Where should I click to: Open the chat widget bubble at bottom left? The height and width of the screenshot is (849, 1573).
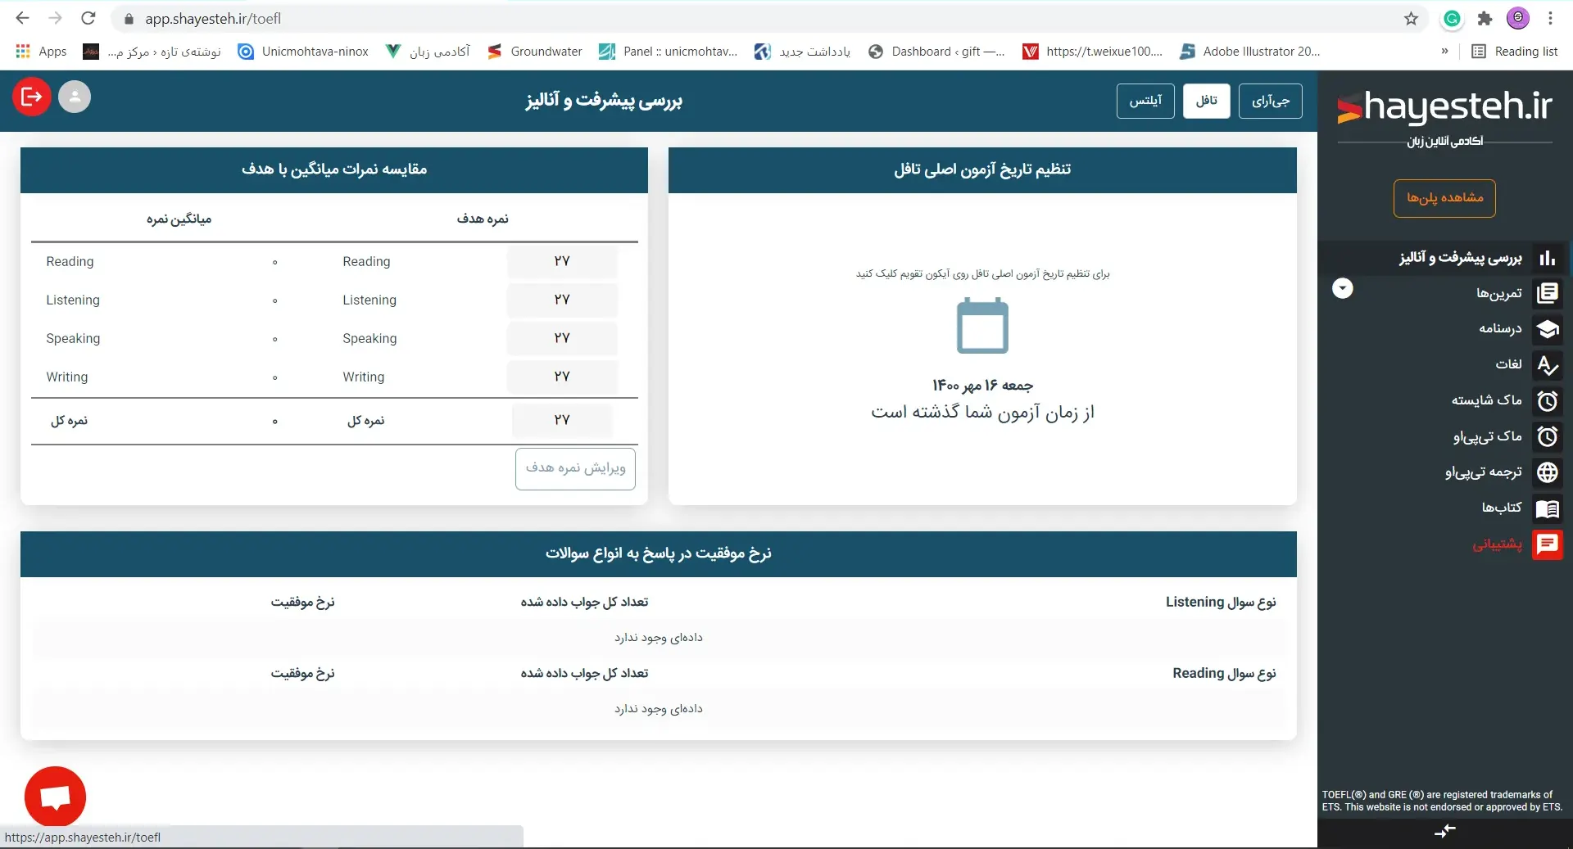tap(54, 795)
